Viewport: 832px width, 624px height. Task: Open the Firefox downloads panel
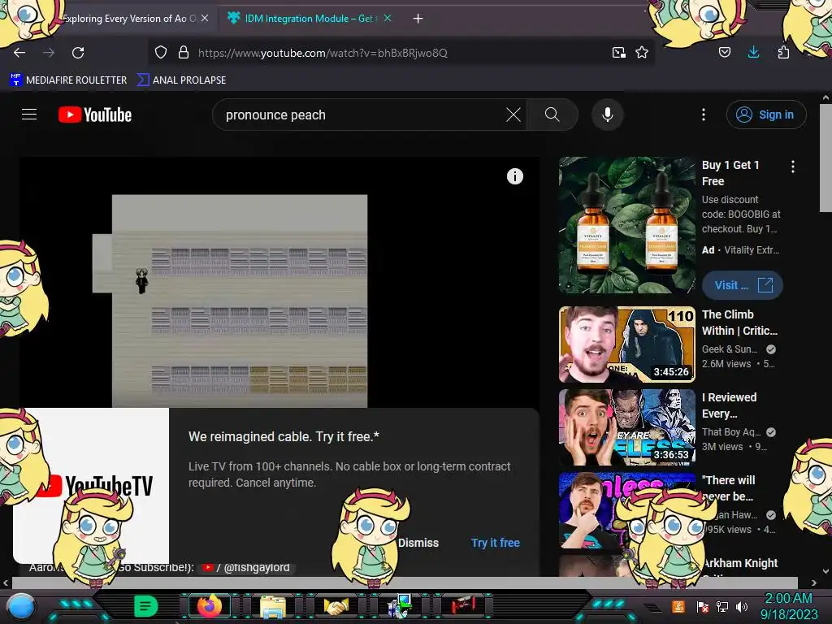coord(753,52)
